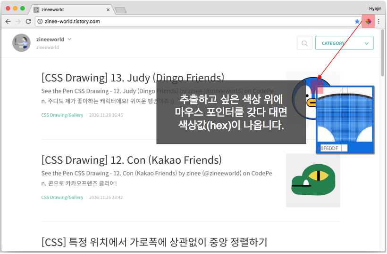Viewport: 387px width, 254px height.
Task: View the site info icon in address bar
Action: [40, 21]
